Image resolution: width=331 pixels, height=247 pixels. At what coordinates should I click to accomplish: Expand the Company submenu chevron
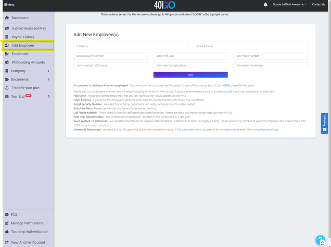[49, 71]
